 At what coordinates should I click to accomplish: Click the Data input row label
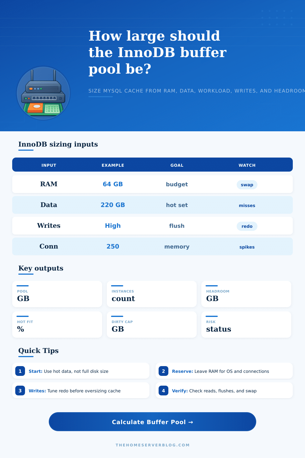point(49,205)
